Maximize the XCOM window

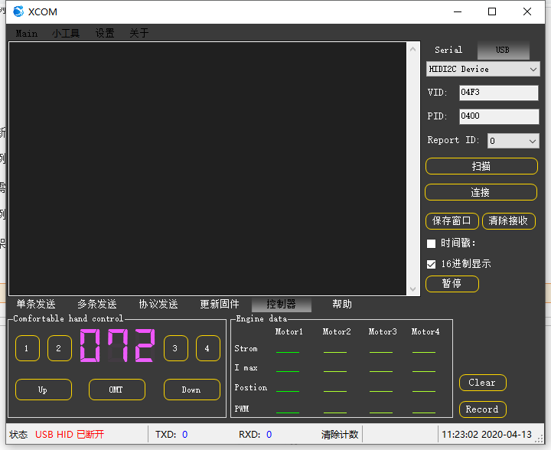(492, 11)
